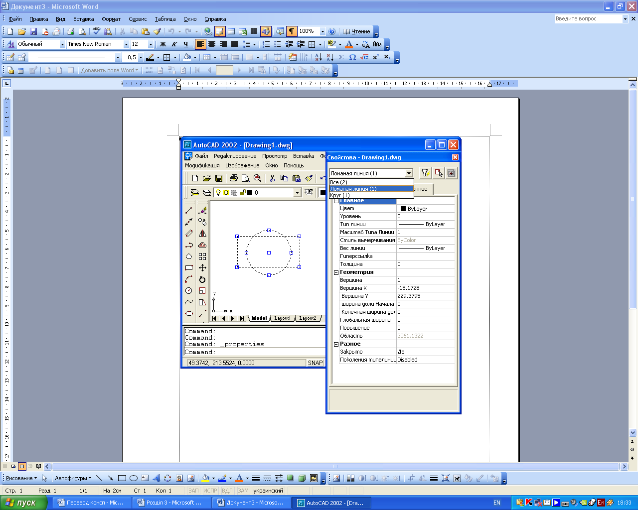The image size is (638, 510).
Task: Print the document using printer icon
Action: coord(70,31)
